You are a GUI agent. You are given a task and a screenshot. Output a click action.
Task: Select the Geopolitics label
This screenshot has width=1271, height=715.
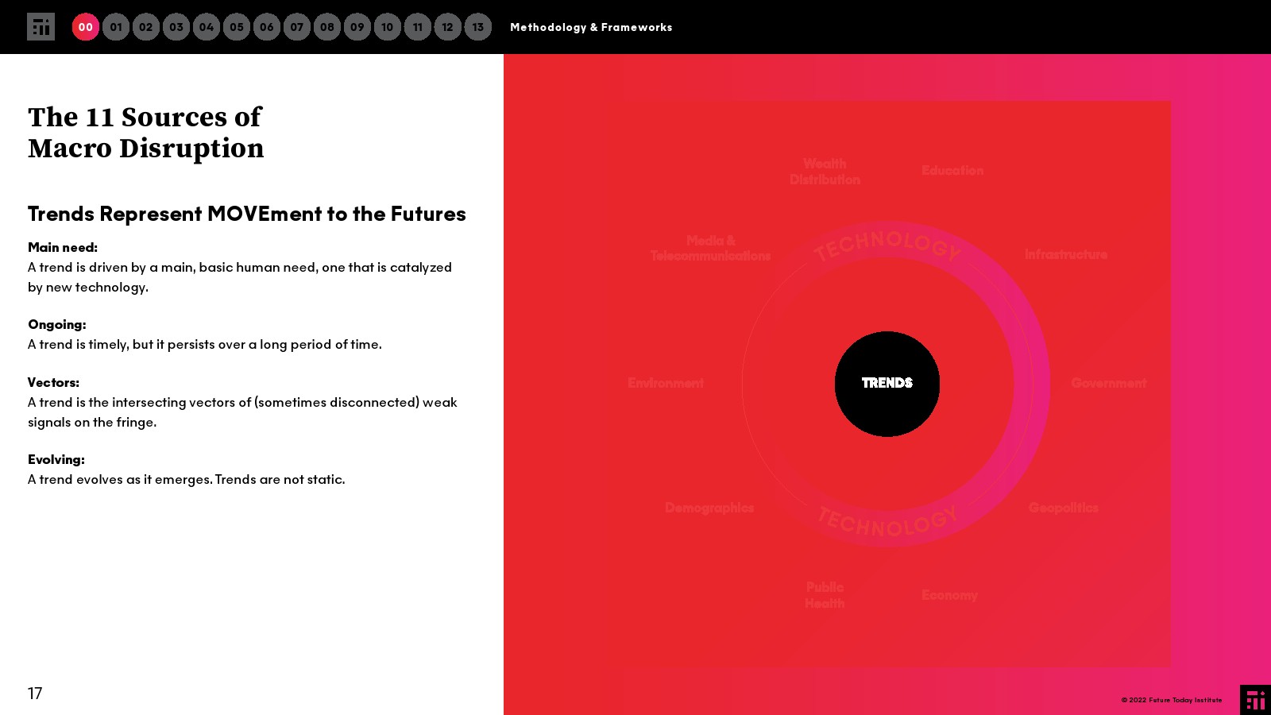tap(1064, 508)
